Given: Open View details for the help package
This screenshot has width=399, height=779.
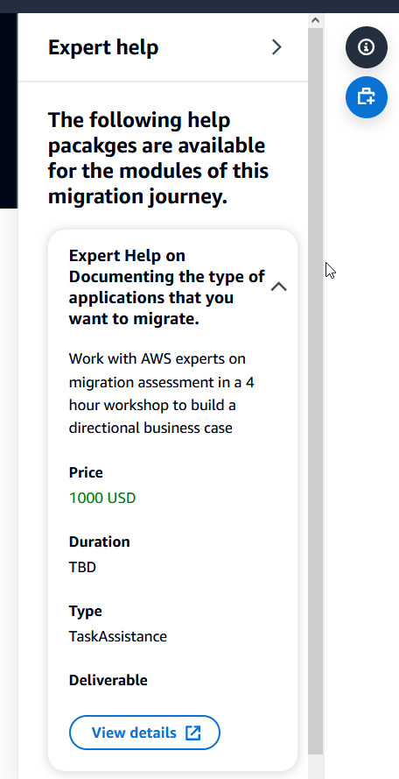Looking at the screenshot, I should (144, 733).
